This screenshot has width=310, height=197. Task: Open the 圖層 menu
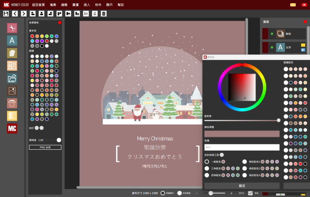[x=75, y=4]
